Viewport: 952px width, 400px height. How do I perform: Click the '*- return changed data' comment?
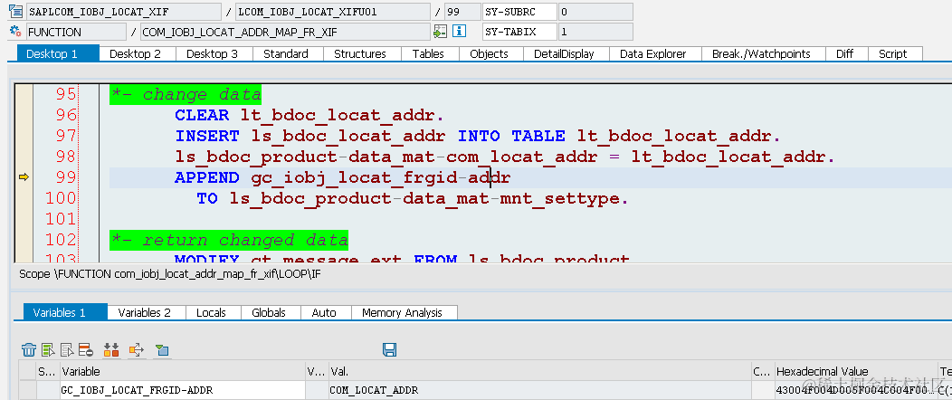(x=229, y=240)
